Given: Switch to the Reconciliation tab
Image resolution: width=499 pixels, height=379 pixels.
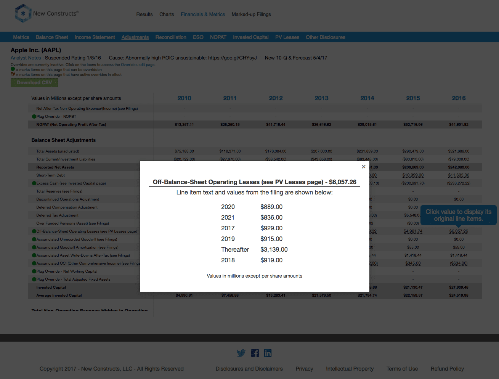Looking at the screenshot, I should 171,37.
